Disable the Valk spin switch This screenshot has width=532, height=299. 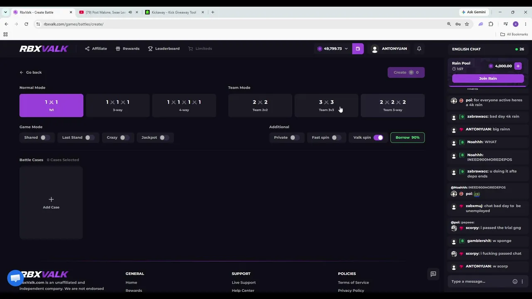[x=378, y=137]
